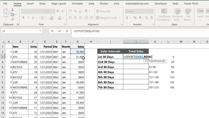Screen dimensions: 209x118
Task: Decrease font size with small A
Action: 63,11
